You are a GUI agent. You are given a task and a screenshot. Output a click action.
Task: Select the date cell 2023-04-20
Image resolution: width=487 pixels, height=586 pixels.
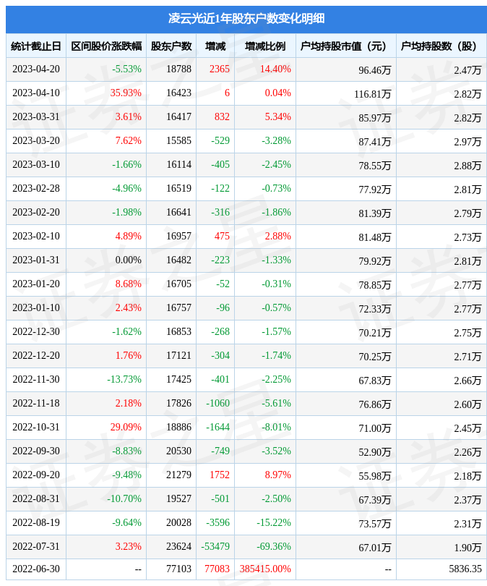(36, 69)
